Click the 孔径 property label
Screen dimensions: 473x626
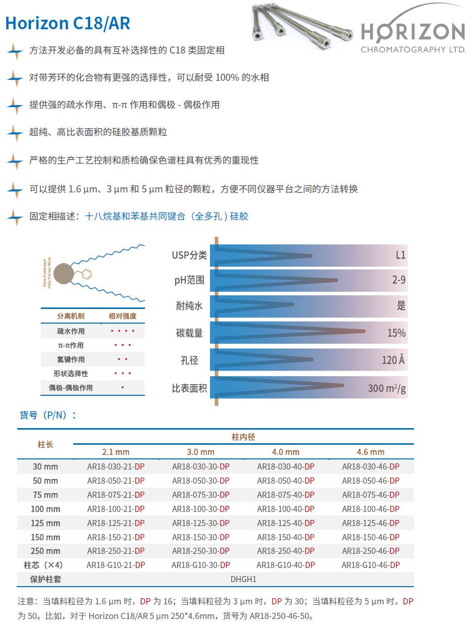tap(189, 360)
